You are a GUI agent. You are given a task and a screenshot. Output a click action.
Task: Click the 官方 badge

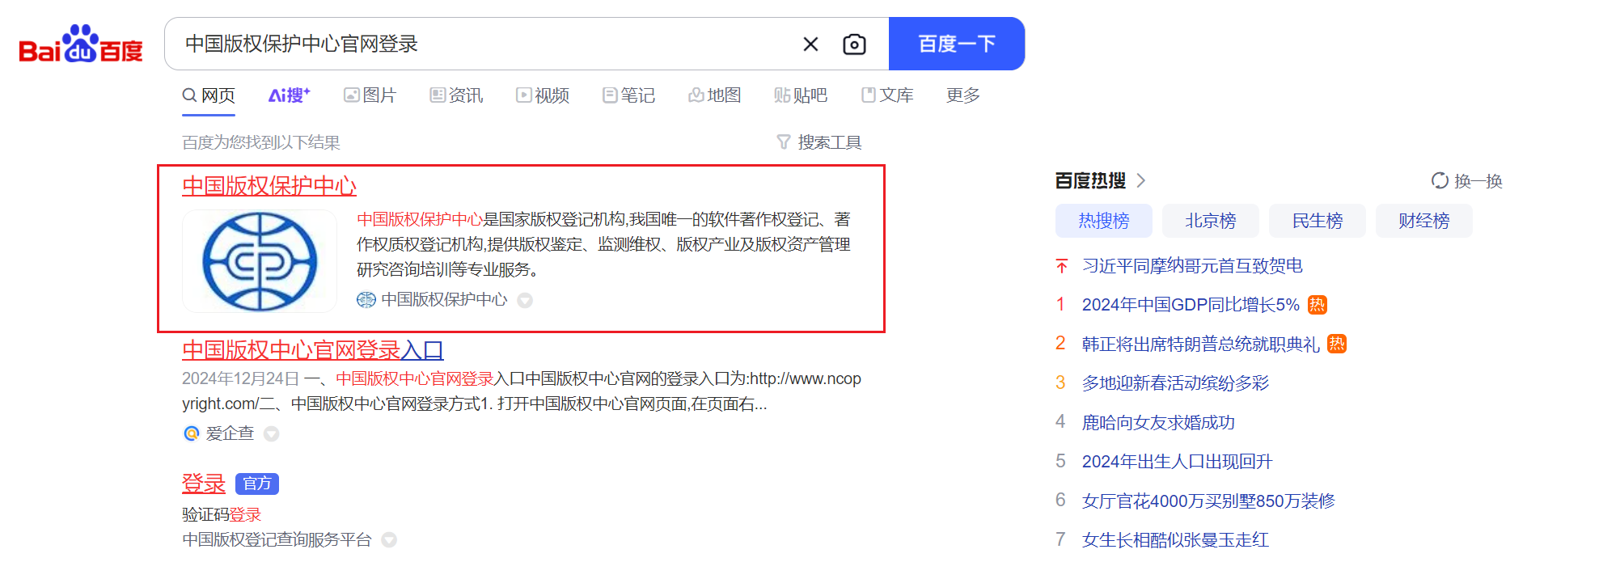[x=257, y=484]
